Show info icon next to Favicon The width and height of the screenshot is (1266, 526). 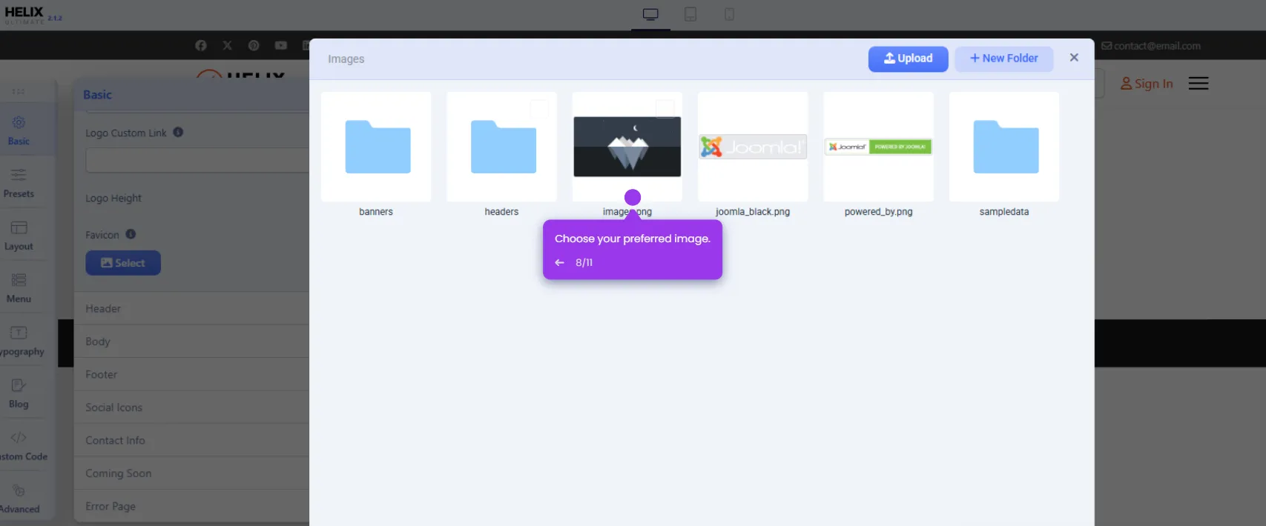pyautogui.click(x=131, y=234)
